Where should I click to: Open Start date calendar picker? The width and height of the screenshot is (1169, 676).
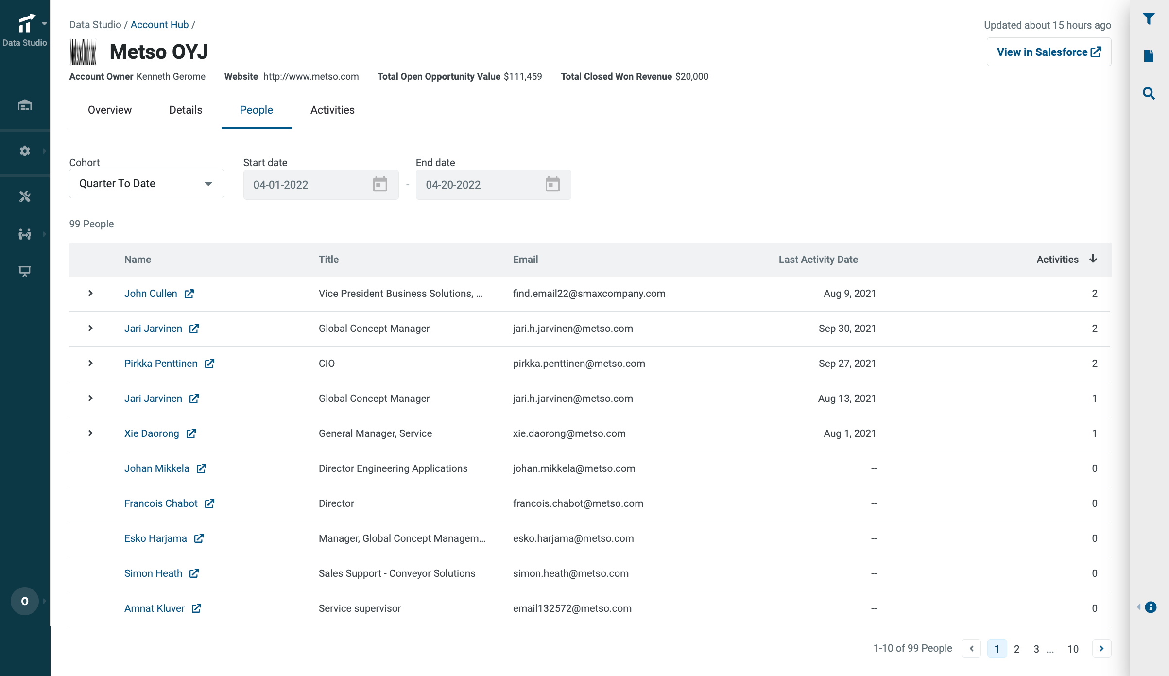[380, 184]
